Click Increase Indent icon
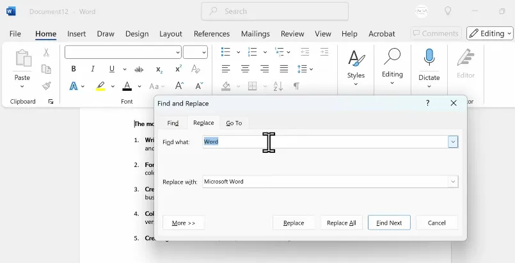 coord(324,52)
